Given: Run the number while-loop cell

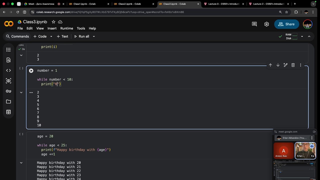Looking at the screenshot, I should (x=31, y=71).
